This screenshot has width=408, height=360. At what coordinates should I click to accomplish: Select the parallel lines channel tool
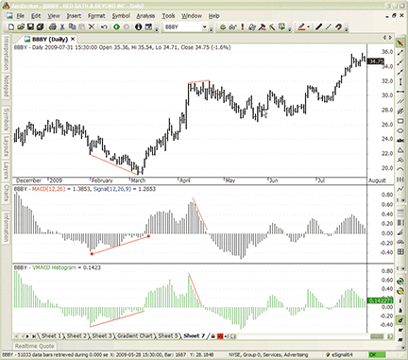tap(400, 101)
